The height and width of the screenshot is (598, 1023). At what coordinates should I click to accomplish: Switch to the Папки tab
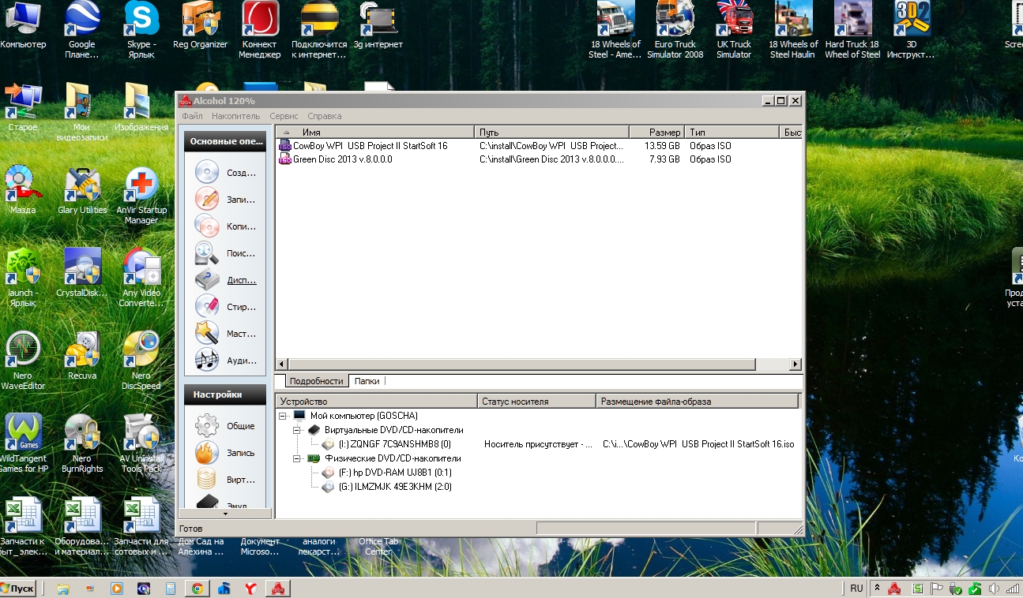(367, 381)
